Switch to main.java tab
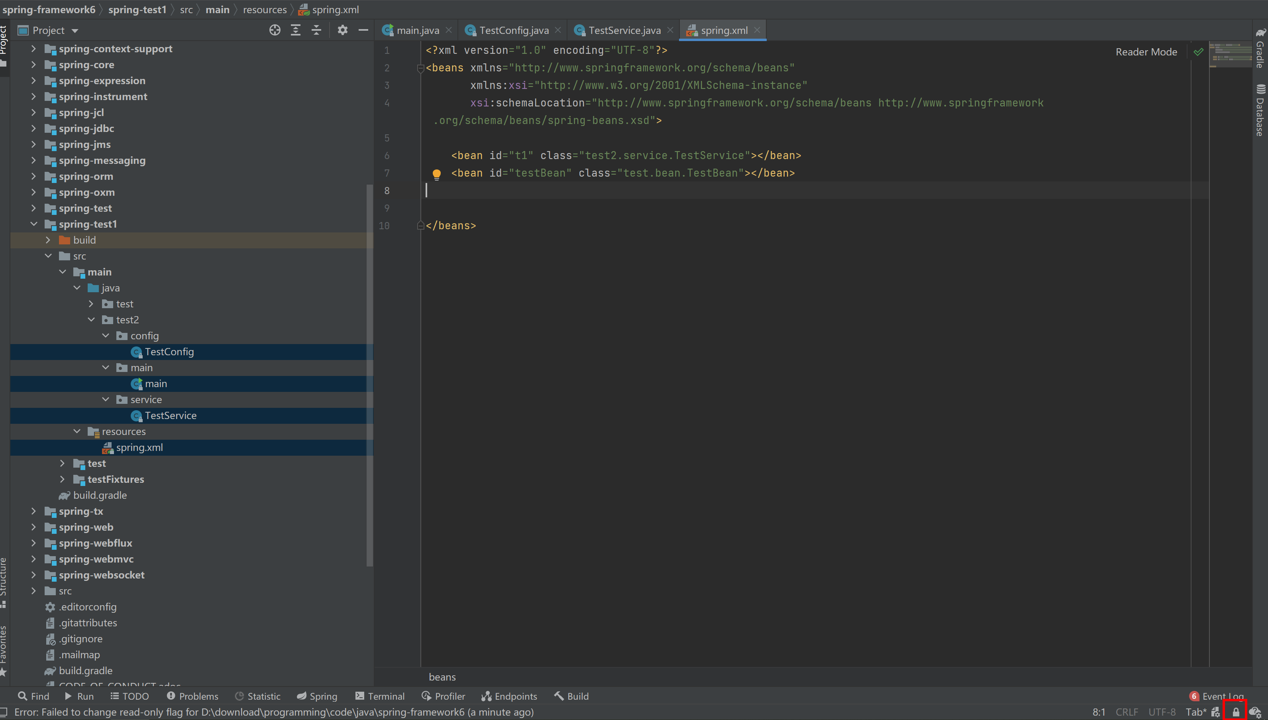 417,30
